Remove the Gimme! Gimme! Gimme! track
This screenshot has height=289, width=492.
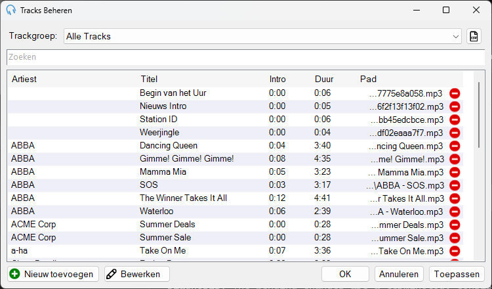455,159
